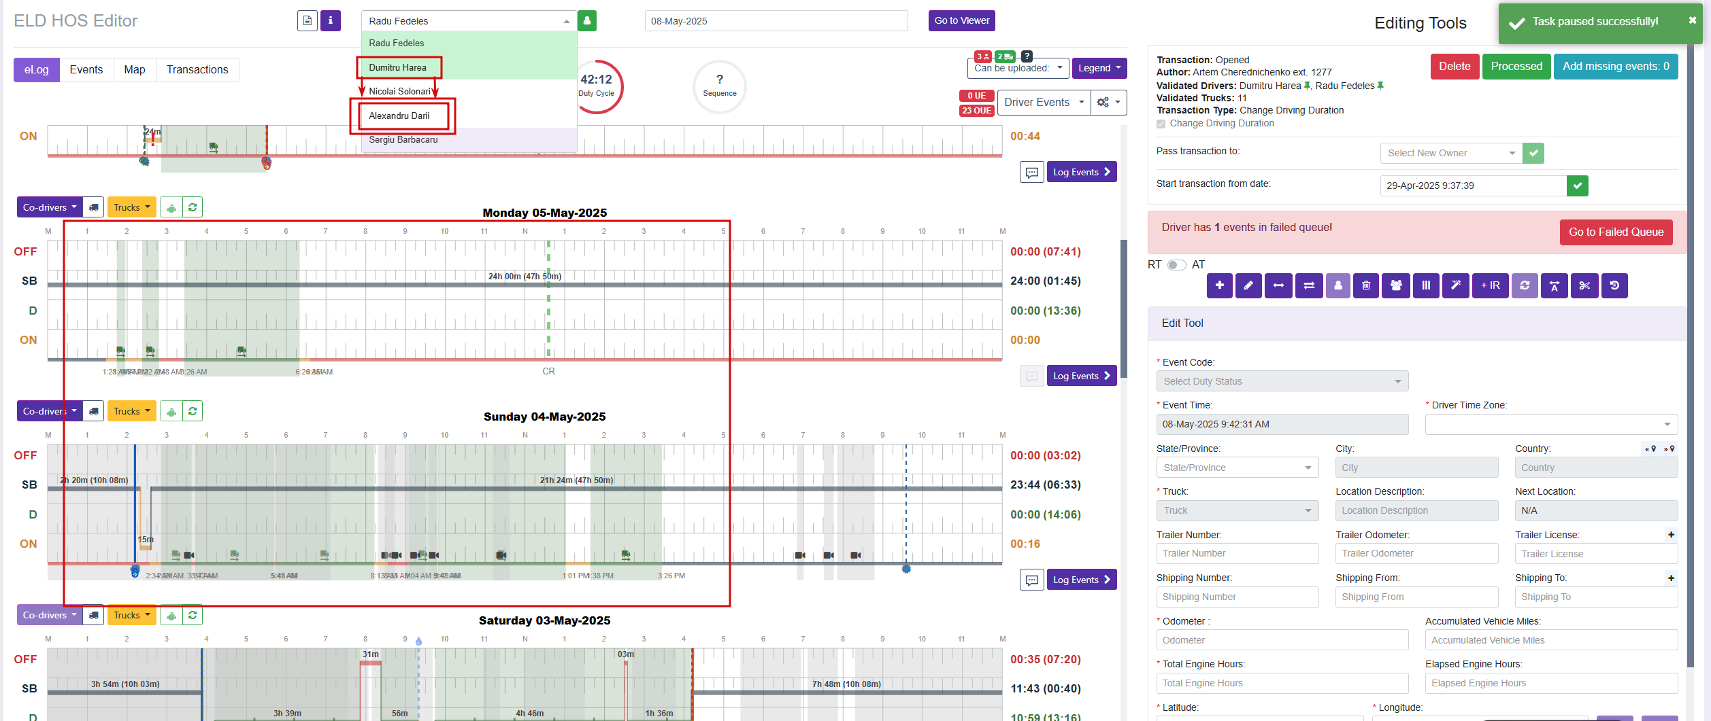The height and width of the screenshot is (721, 1711).
Task: Open Saturday 03-May Trucks dropdown
Action: coord(132,615)
